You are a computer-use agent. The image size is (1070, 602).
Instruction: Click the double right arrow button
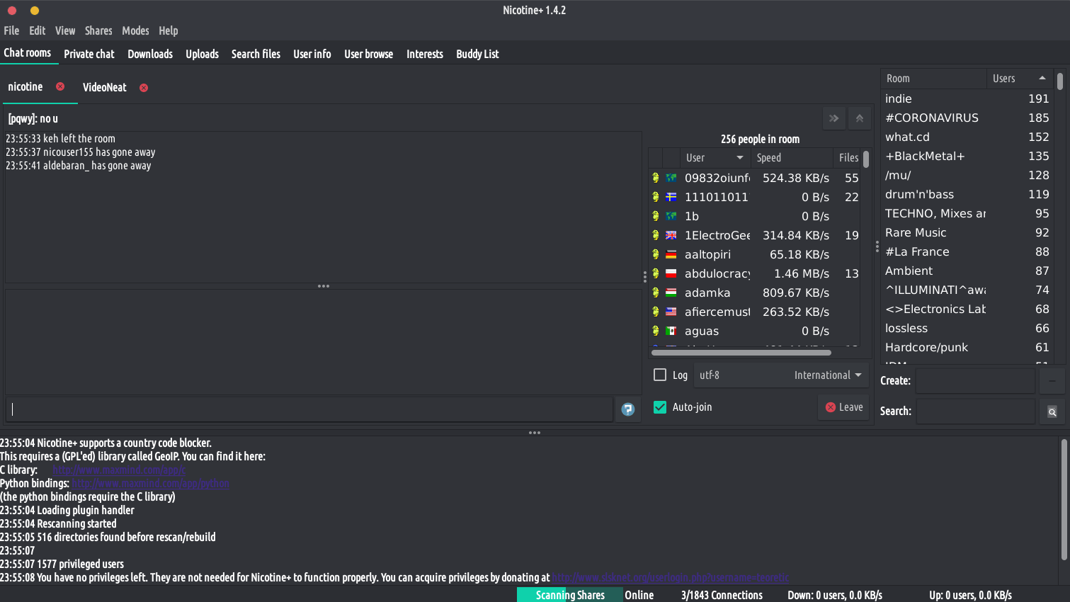click(833, 118)
